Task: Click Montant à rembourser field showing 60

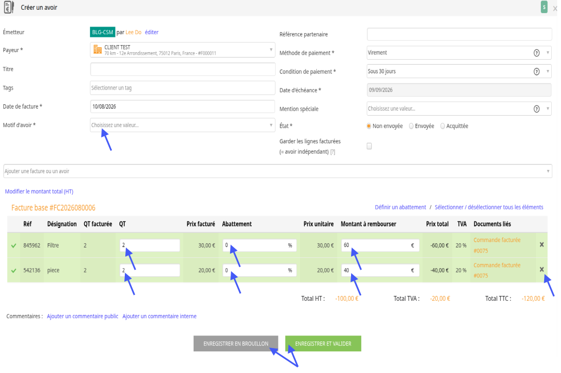Action: tap(380, 245)
